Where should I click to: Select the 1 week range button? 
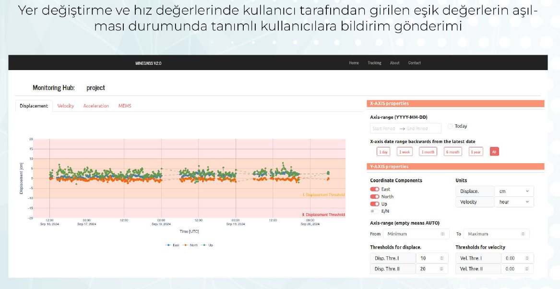(x=405, y=152)
